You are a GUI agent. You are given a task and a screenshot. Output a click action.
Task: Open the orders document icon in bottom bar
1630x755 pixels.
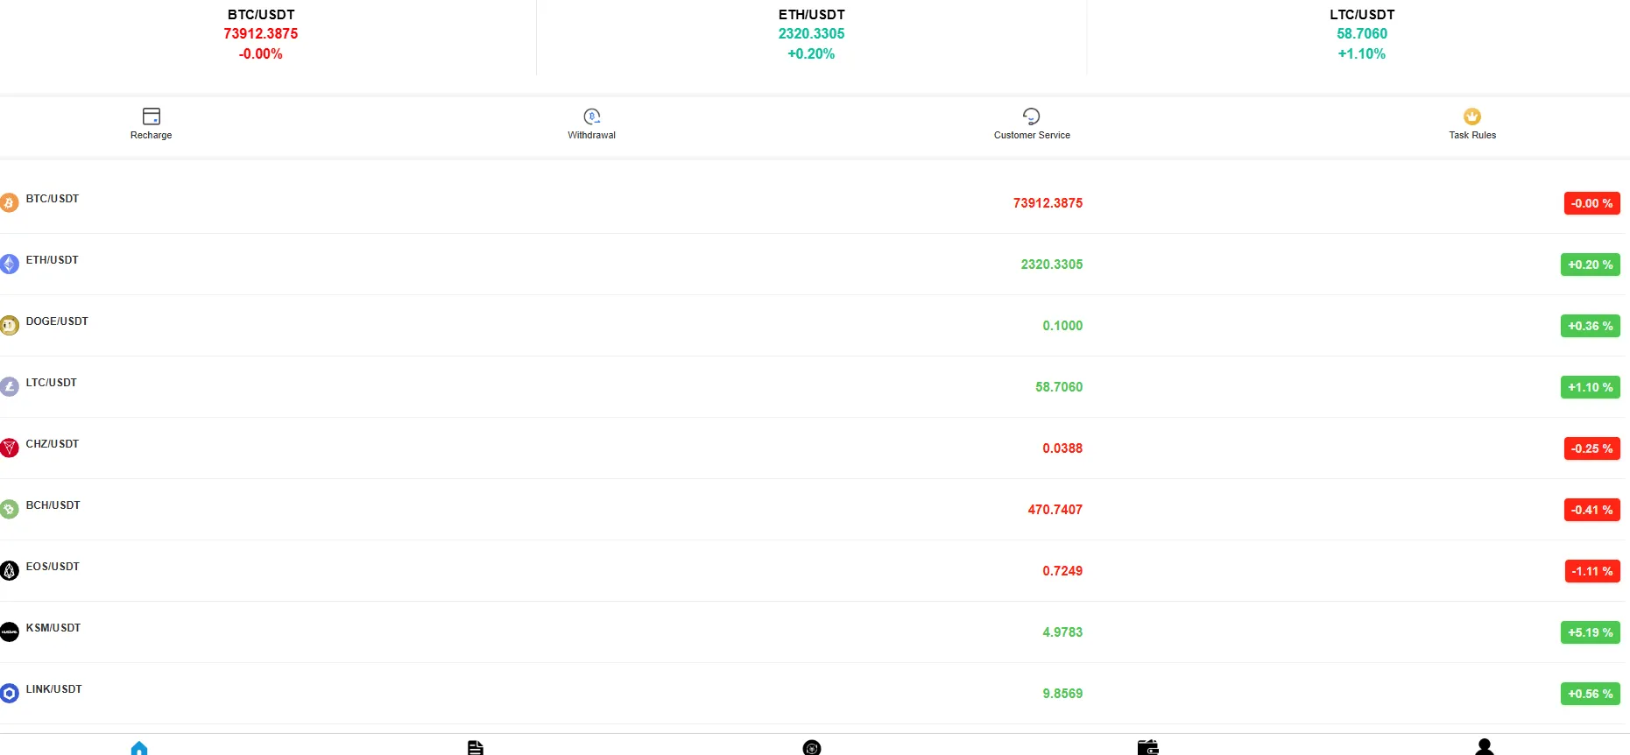point(475,747)
